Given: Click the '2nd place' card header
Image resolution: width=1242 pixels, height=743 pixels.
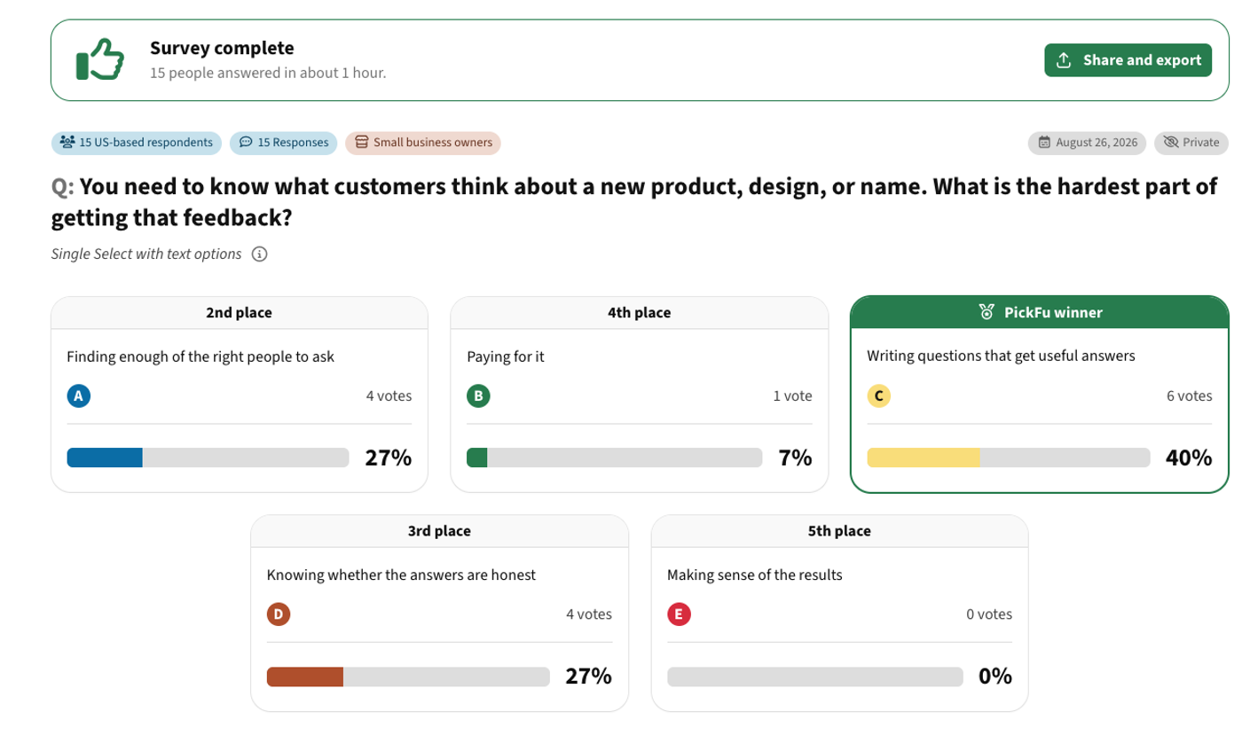Looking at the screenshot, I should [240, 312].
